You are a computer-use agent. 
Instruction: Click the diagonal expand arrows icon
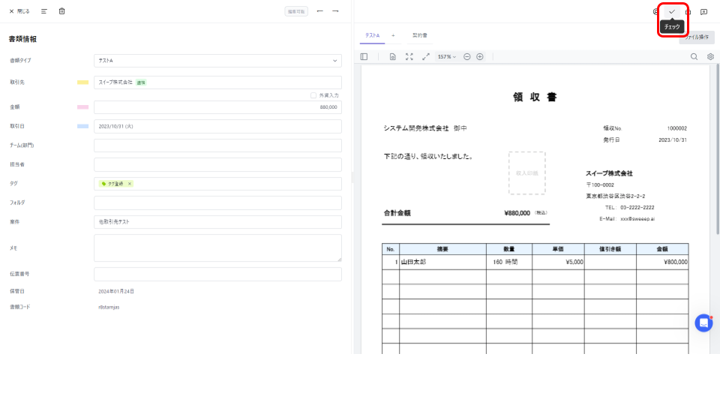pyautogui.click(x=426, y=57)
